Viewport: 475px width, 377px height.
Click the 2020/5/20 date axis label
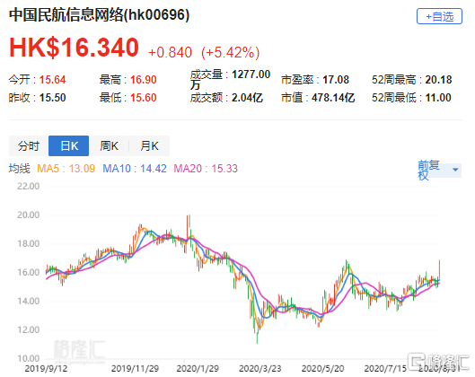(322, 369)
